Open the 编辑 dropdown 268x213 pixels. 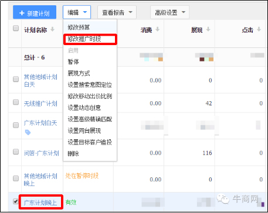click(x=77, y=12)
